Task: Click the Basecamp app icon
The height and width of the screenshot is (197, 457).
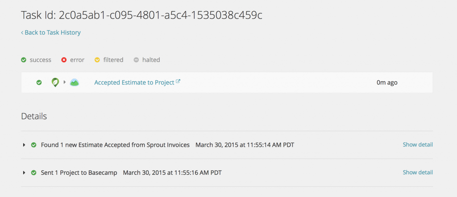Action: click(x=75, y=82)
